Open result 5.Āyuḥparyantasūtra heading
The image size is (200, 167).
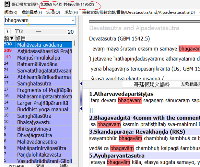[x=117, y=156]
